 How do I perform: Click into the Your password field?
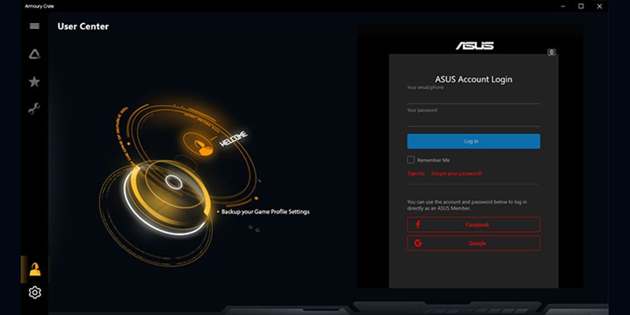tap(473, 119)
